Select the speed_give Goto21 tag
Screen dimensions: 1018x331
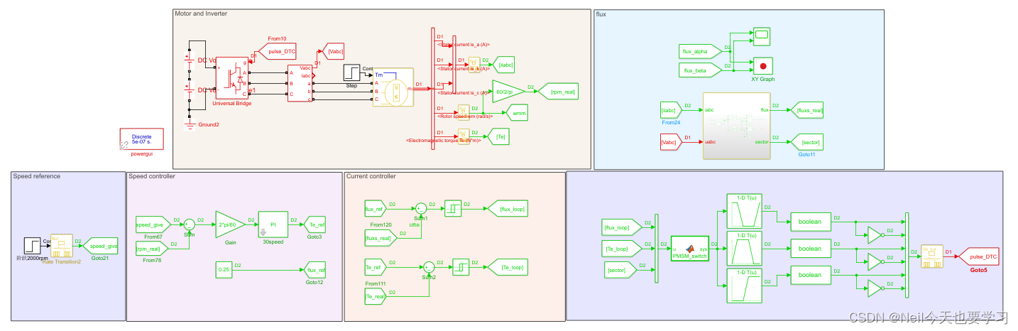99,246
